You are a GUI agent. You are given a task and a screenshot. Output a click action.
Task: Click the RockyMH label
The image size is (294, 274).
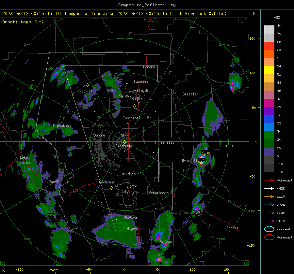(x=86, y=91)
